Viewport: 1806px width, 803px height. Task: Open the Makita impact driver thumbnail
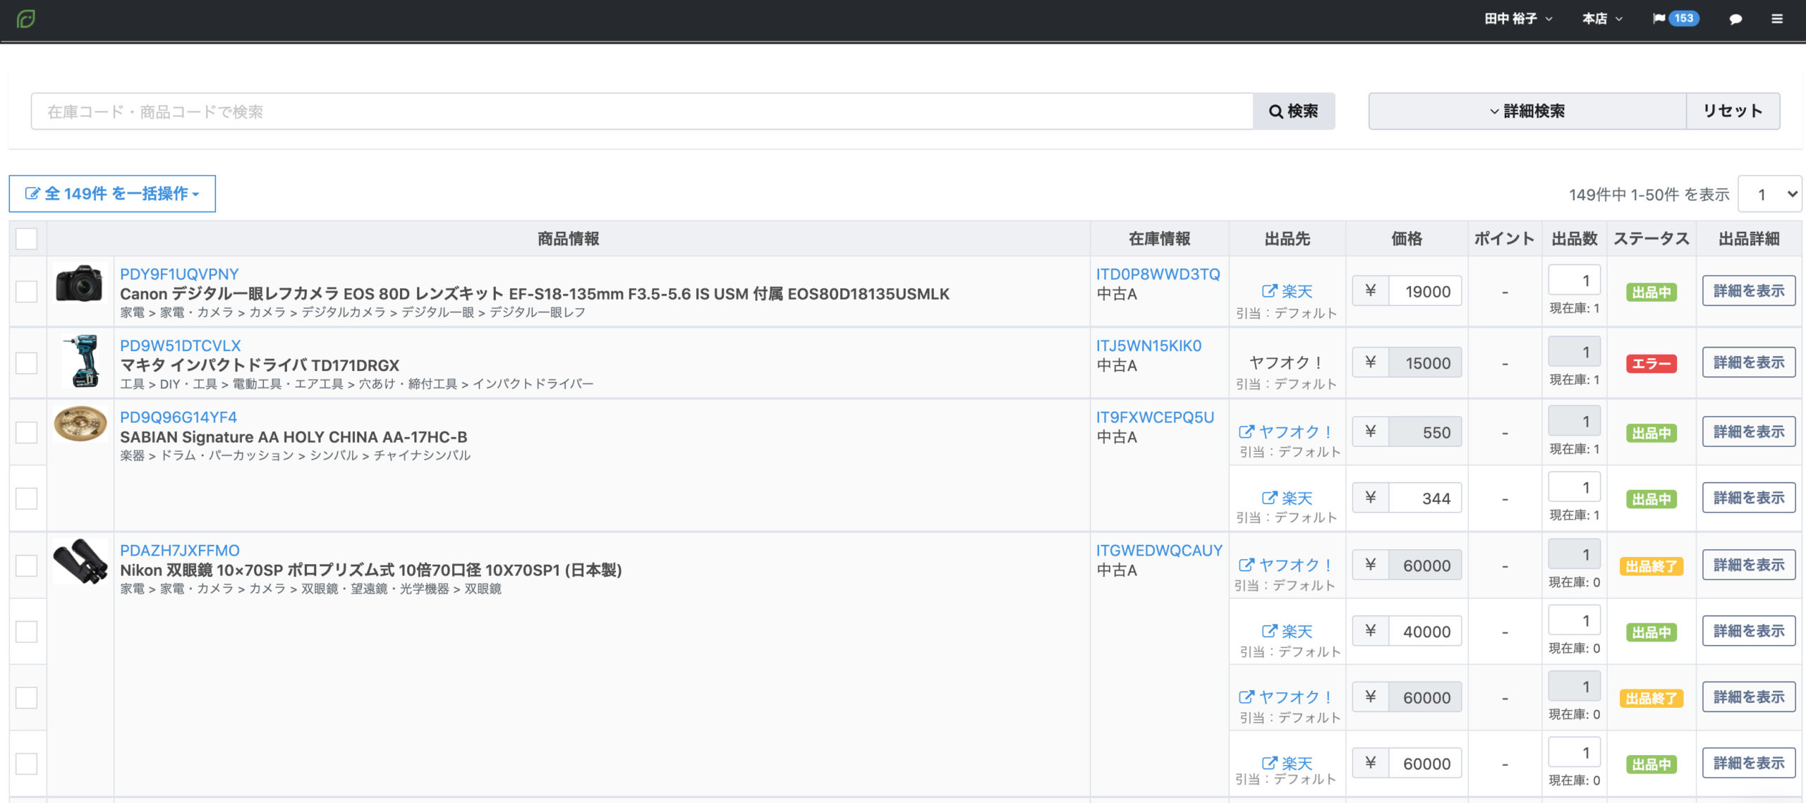[x=80, y=362]
